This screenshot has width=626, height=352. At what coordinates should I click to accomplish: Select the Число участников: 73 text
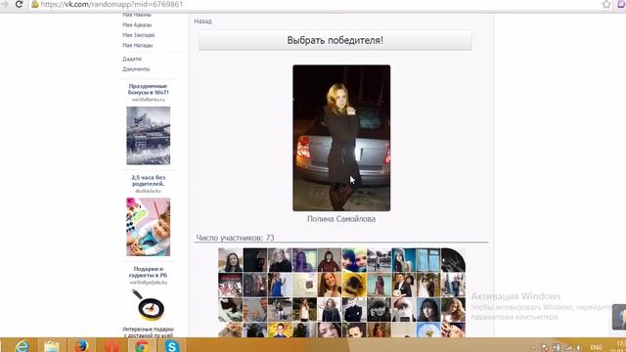coord(235,238)
